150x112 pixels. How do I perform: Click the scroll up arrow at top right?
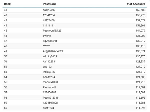tap(149, 1)
